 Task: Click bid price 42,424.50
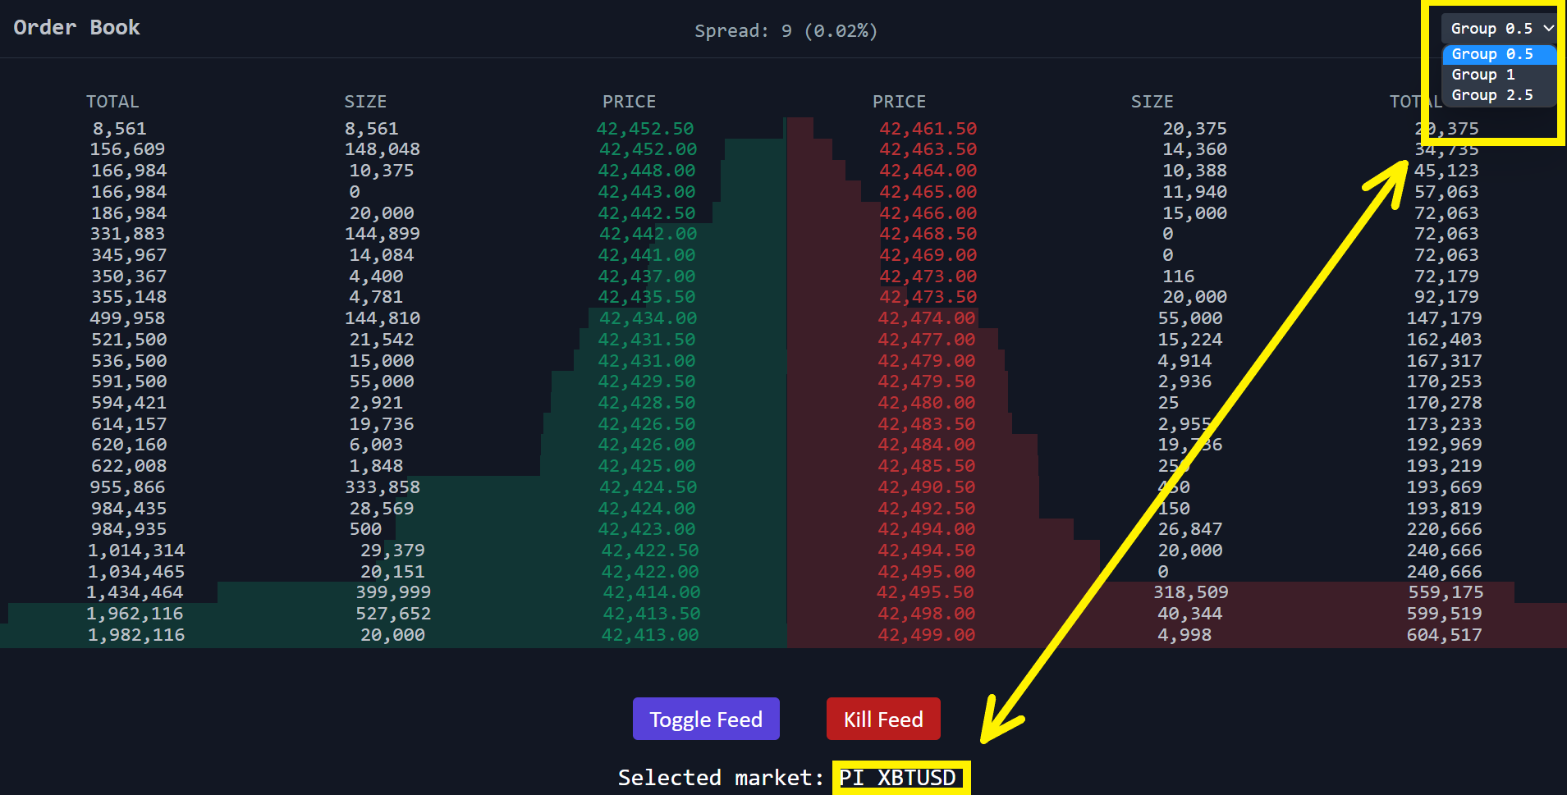pos(648,487)
